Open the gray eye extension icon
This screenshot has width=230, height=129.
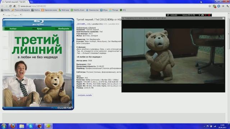point(223,6)
